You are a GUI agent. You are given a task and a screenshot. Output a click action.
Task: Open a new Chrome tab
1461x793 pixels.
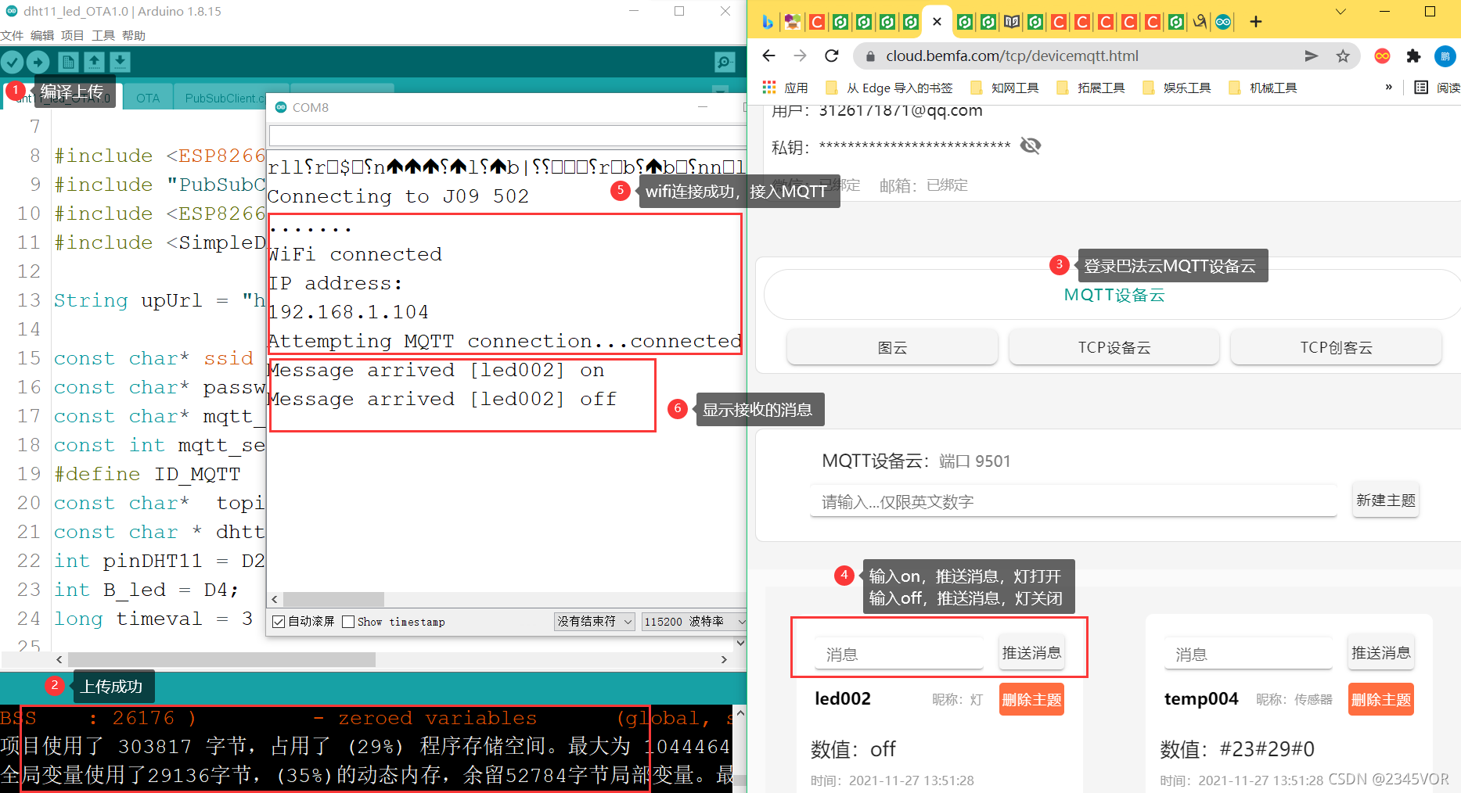click(x=1256, y=22)
